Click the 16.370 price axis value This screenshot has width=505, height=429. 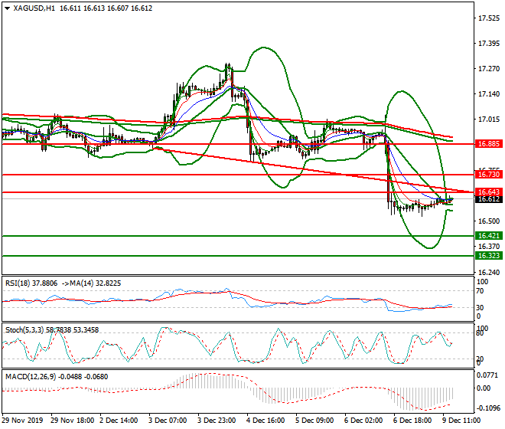[x=489, y=247]
